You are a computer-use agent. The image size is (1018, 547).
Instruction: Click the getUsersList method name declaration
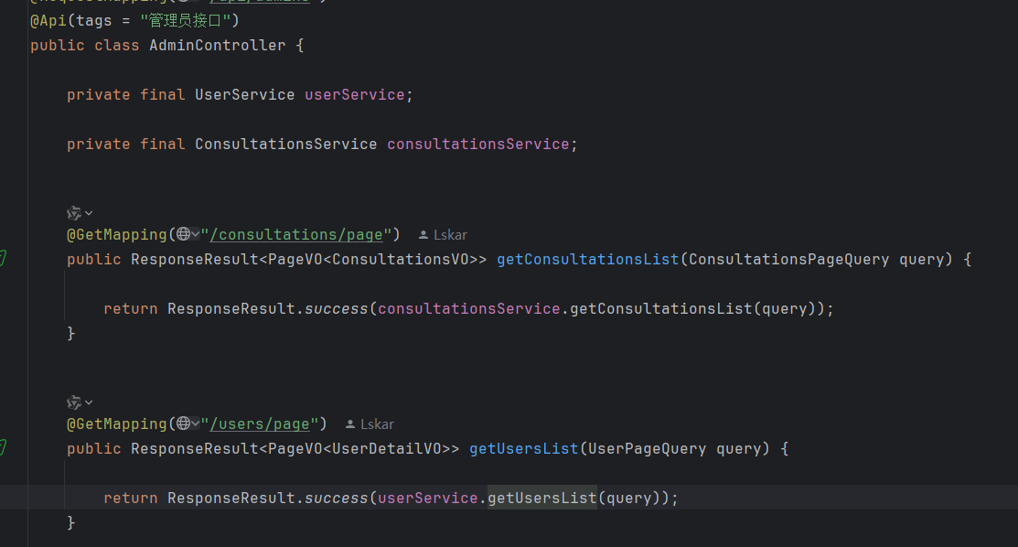[523, 449]
